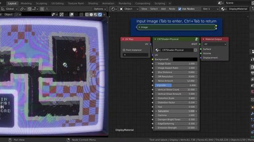Open the Modeling workspace tab
Viewport: 254px width, 142px height.
(x=26, y=4)
